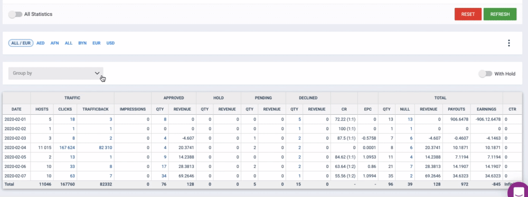
Task: Click the HOLD group header
Action: pyautogui.click(x=219, y=98)
